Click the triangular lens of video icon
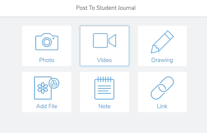 113,40
